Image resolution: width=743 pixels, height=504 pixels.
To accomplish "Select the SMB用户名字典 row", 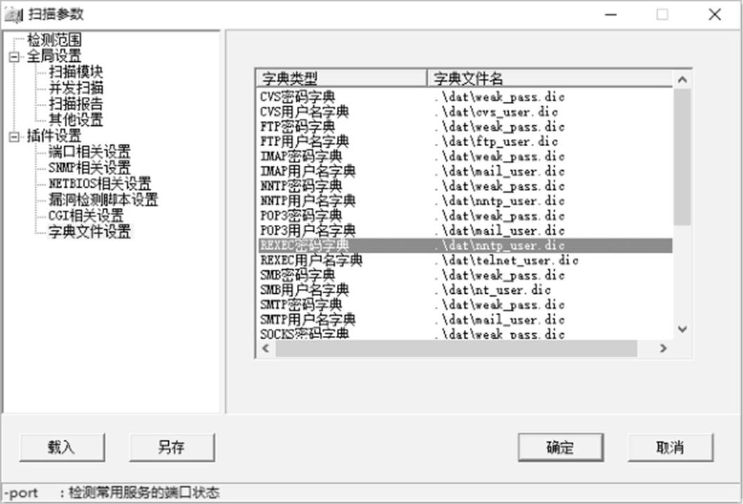I will tap(465, 290).
